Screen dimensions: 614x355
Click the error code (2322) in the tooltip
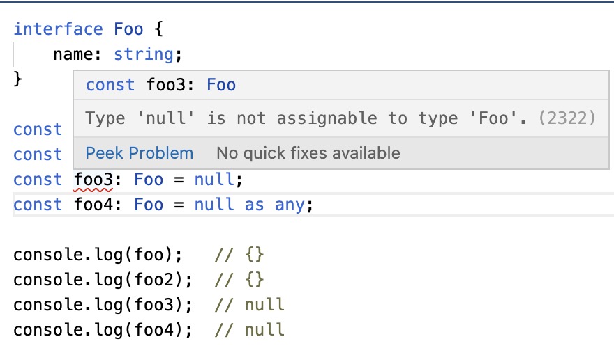click(567, 118)
